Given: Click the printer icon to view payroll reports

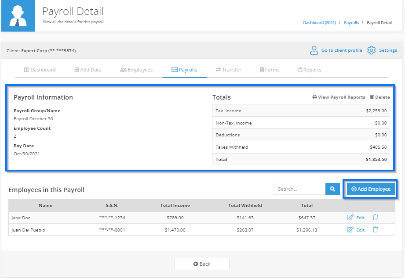Looking at the screenshot, I should (x=315, y=97).
